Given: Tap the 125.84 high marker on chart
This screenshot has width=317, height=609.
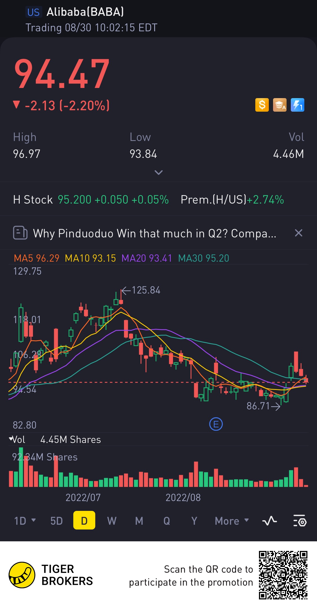Looking at the screenshot, I should [x=141, y=290].
